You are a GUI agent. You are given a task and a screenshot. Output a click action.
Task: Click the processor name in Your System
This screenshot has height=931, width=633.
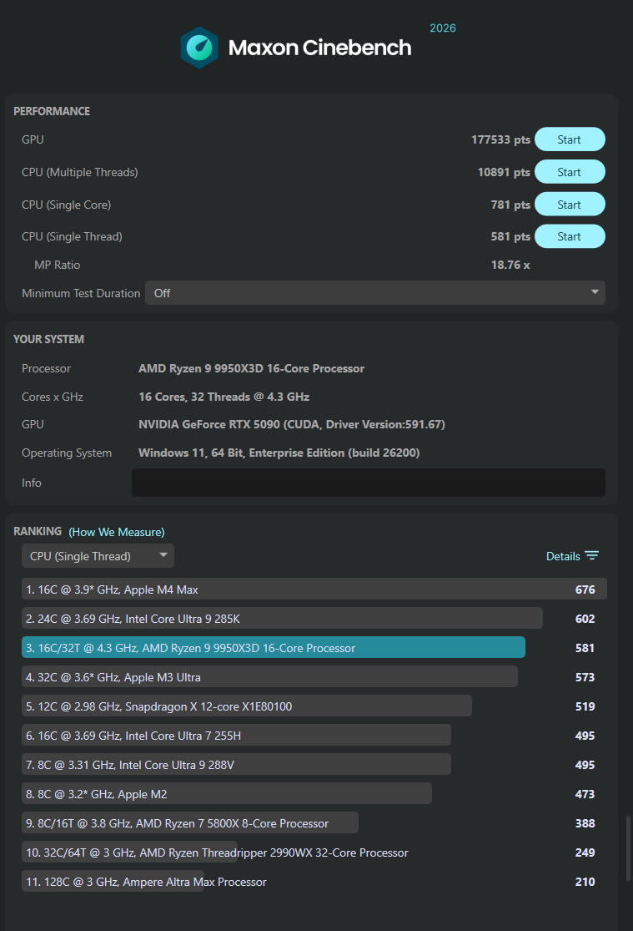(252, 368)
